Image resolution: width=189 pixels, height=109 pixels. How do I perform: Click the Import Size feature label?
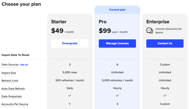[9, 73]
